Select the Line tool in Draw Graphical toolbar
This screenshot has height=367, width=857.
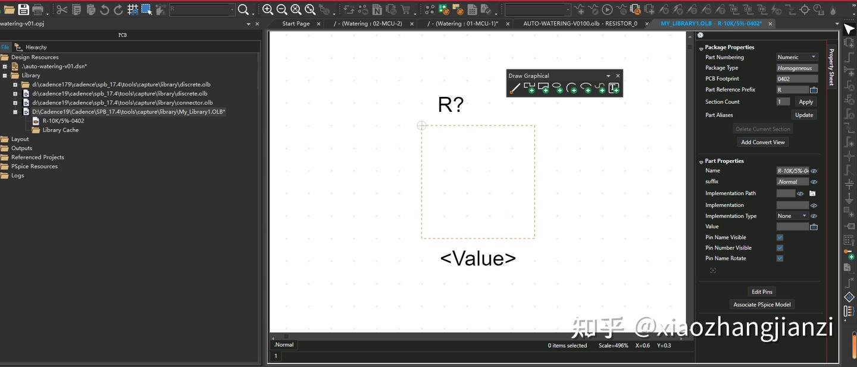pyautogui.click(x=516, y=88)
